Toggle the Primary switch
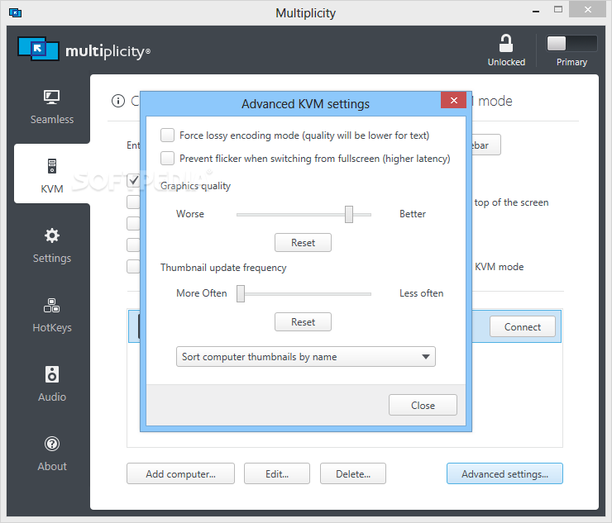Image resolution: width=612 pixels, height=523 pixels. pyautogui.click(x=571, y=44)
